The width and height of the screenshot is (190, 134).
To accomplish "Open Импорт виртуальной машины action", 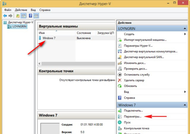I will pyautogui.click(x=145, y=40).
